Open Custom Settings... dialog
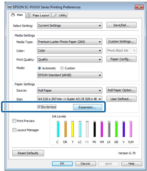This screenshot has height=171, width=147. click(121, 41)
